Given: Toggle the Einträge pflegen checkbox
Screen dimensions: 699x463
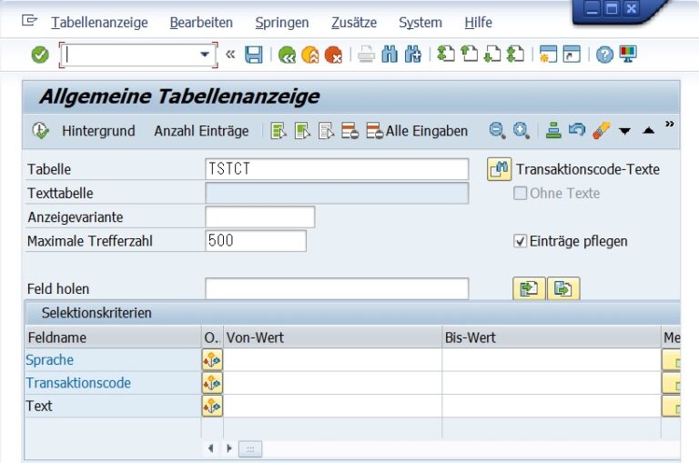Looking at the screenshot, I should tap(520, 241).
